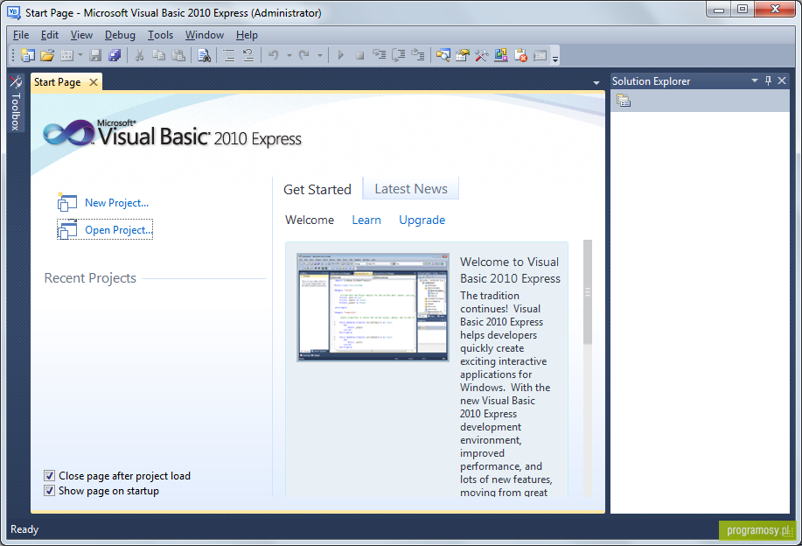This screenshot has height=546, width=802.
Task: Click the Step Out toolbar icon
Action: tap(418, 55)
